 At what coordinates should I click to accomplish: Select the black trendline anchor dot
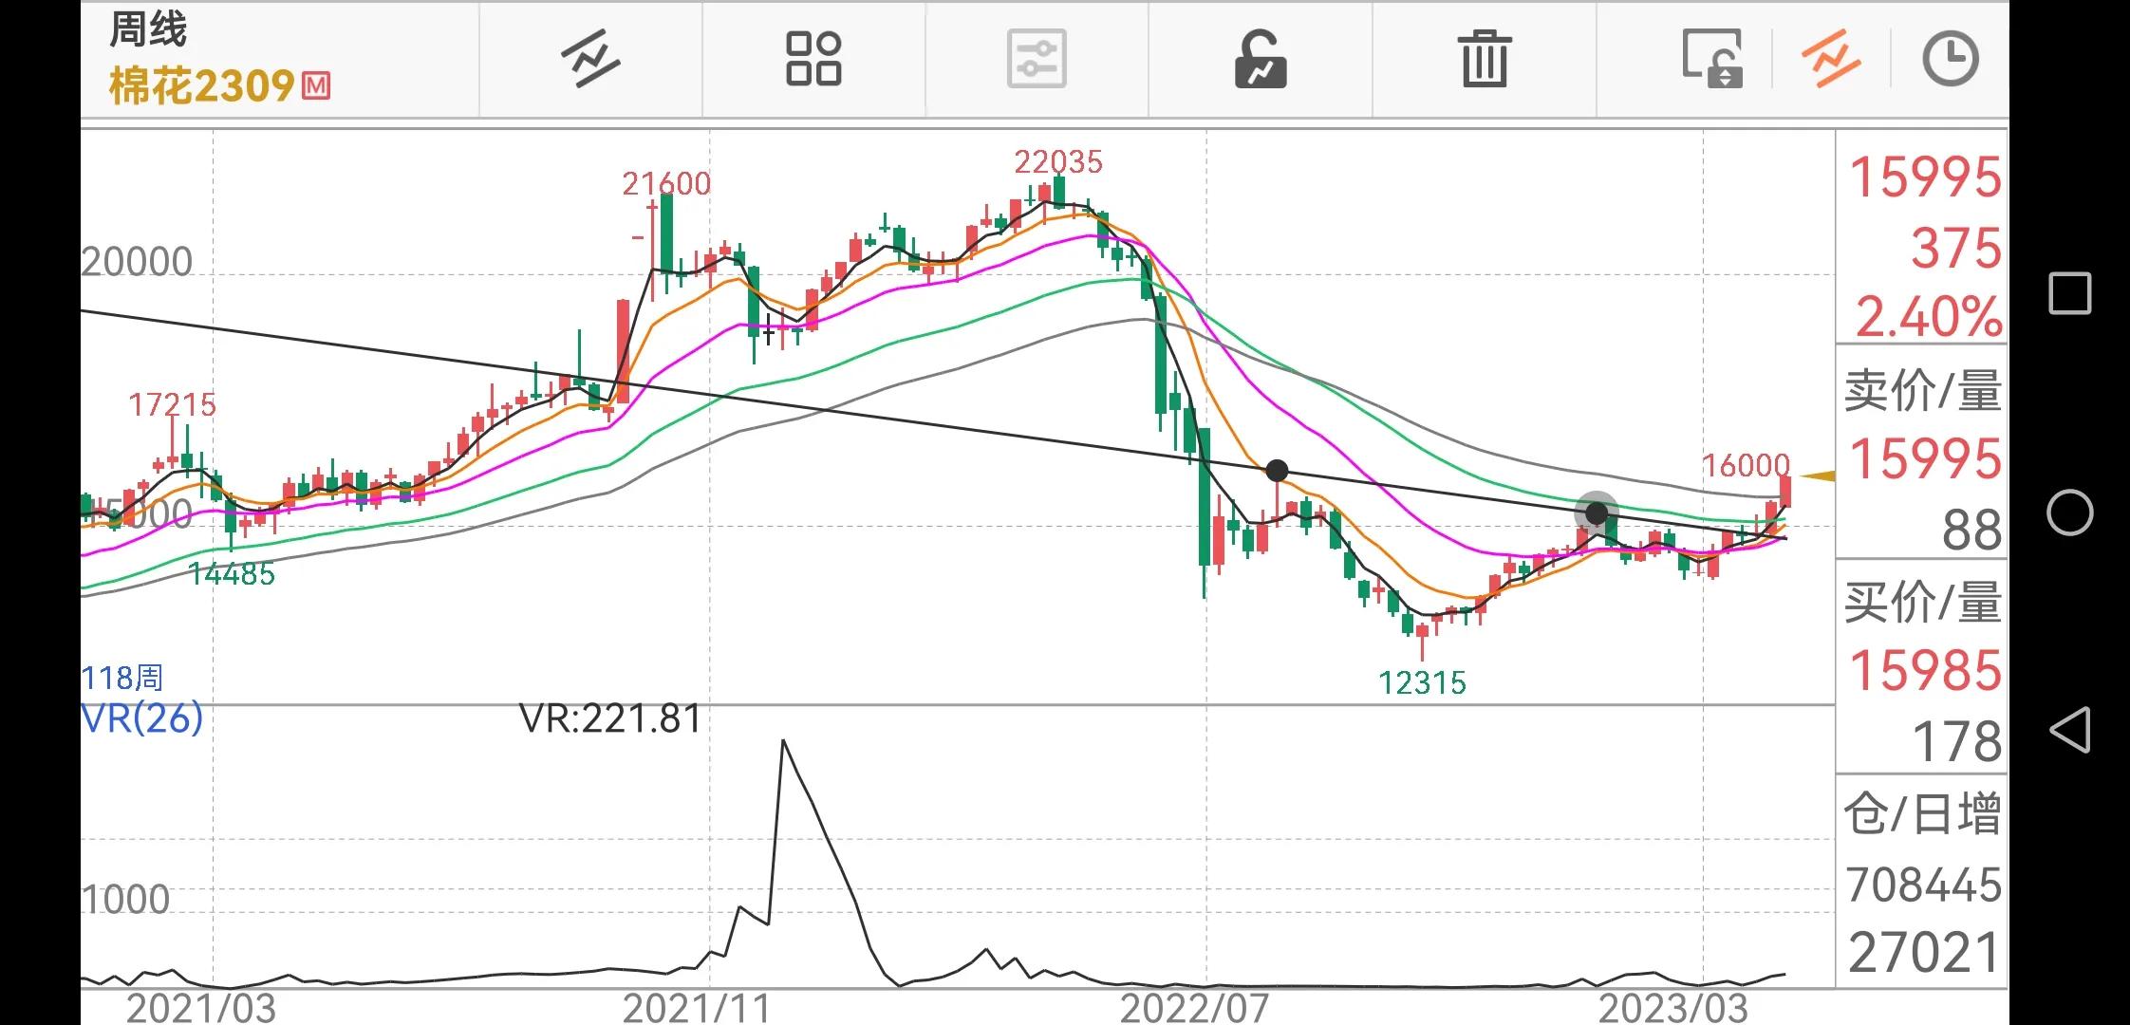coord(1278,471)
